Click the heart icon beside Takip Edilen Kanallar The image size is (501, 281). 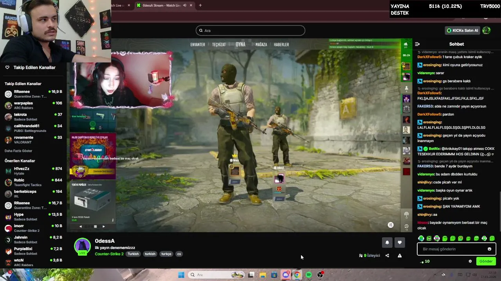(7, 68)
